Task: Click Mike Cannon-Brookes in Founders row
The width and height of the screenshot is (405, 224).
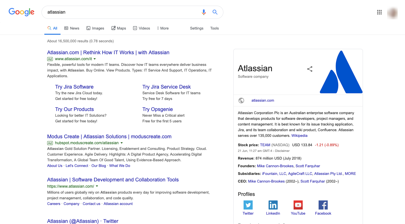Action: point(275,166)
